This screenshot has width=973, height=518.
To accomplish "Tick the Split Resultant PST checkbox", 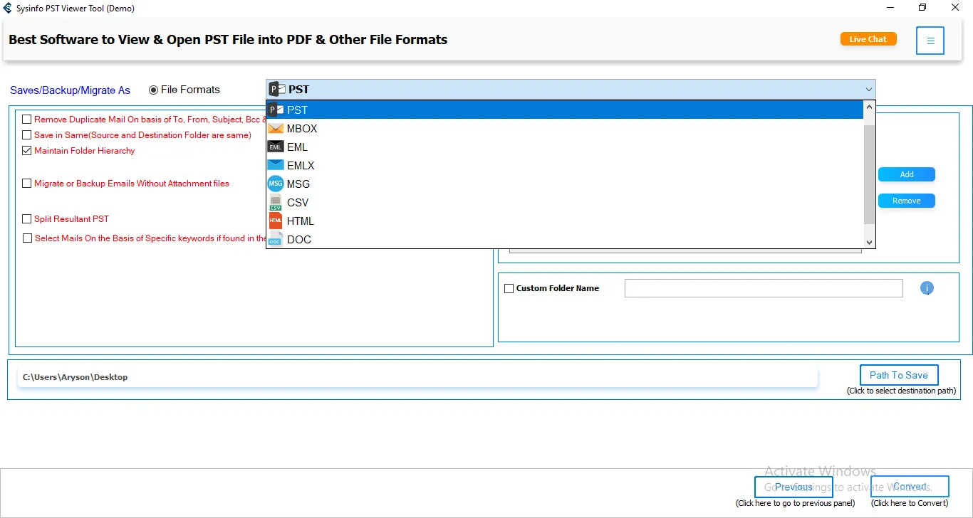I will tap(27, 219).
